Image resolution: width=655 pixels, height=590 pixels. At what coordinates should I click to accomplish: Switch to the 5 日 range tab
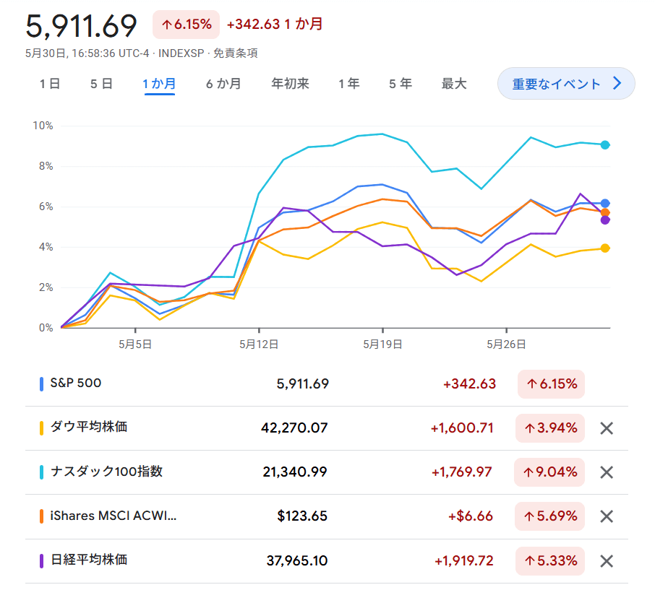tap(101, 84)
